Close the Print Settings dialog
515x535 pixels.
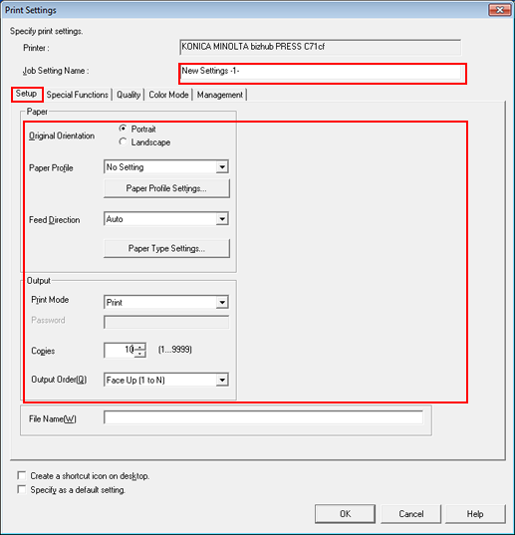(x=500, y=10)
